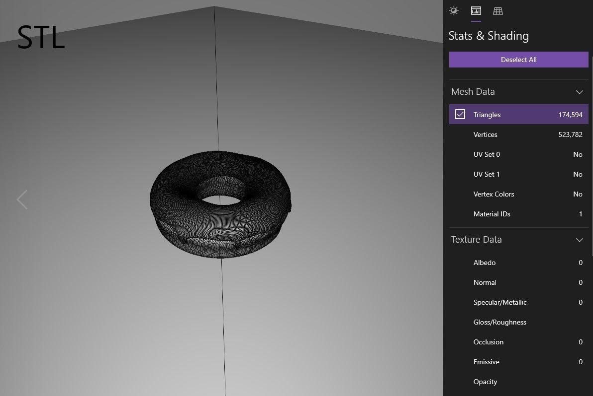
Task: Select the Albedo texture row
Action: (518, 263)
